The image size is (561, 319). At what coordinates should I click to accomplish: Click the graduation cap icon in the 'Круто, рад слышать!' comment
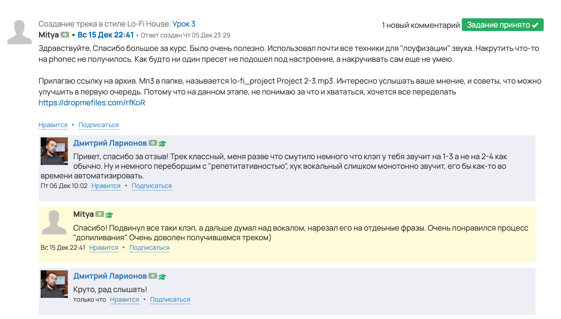pyautogui.click(x=162, y=276)
